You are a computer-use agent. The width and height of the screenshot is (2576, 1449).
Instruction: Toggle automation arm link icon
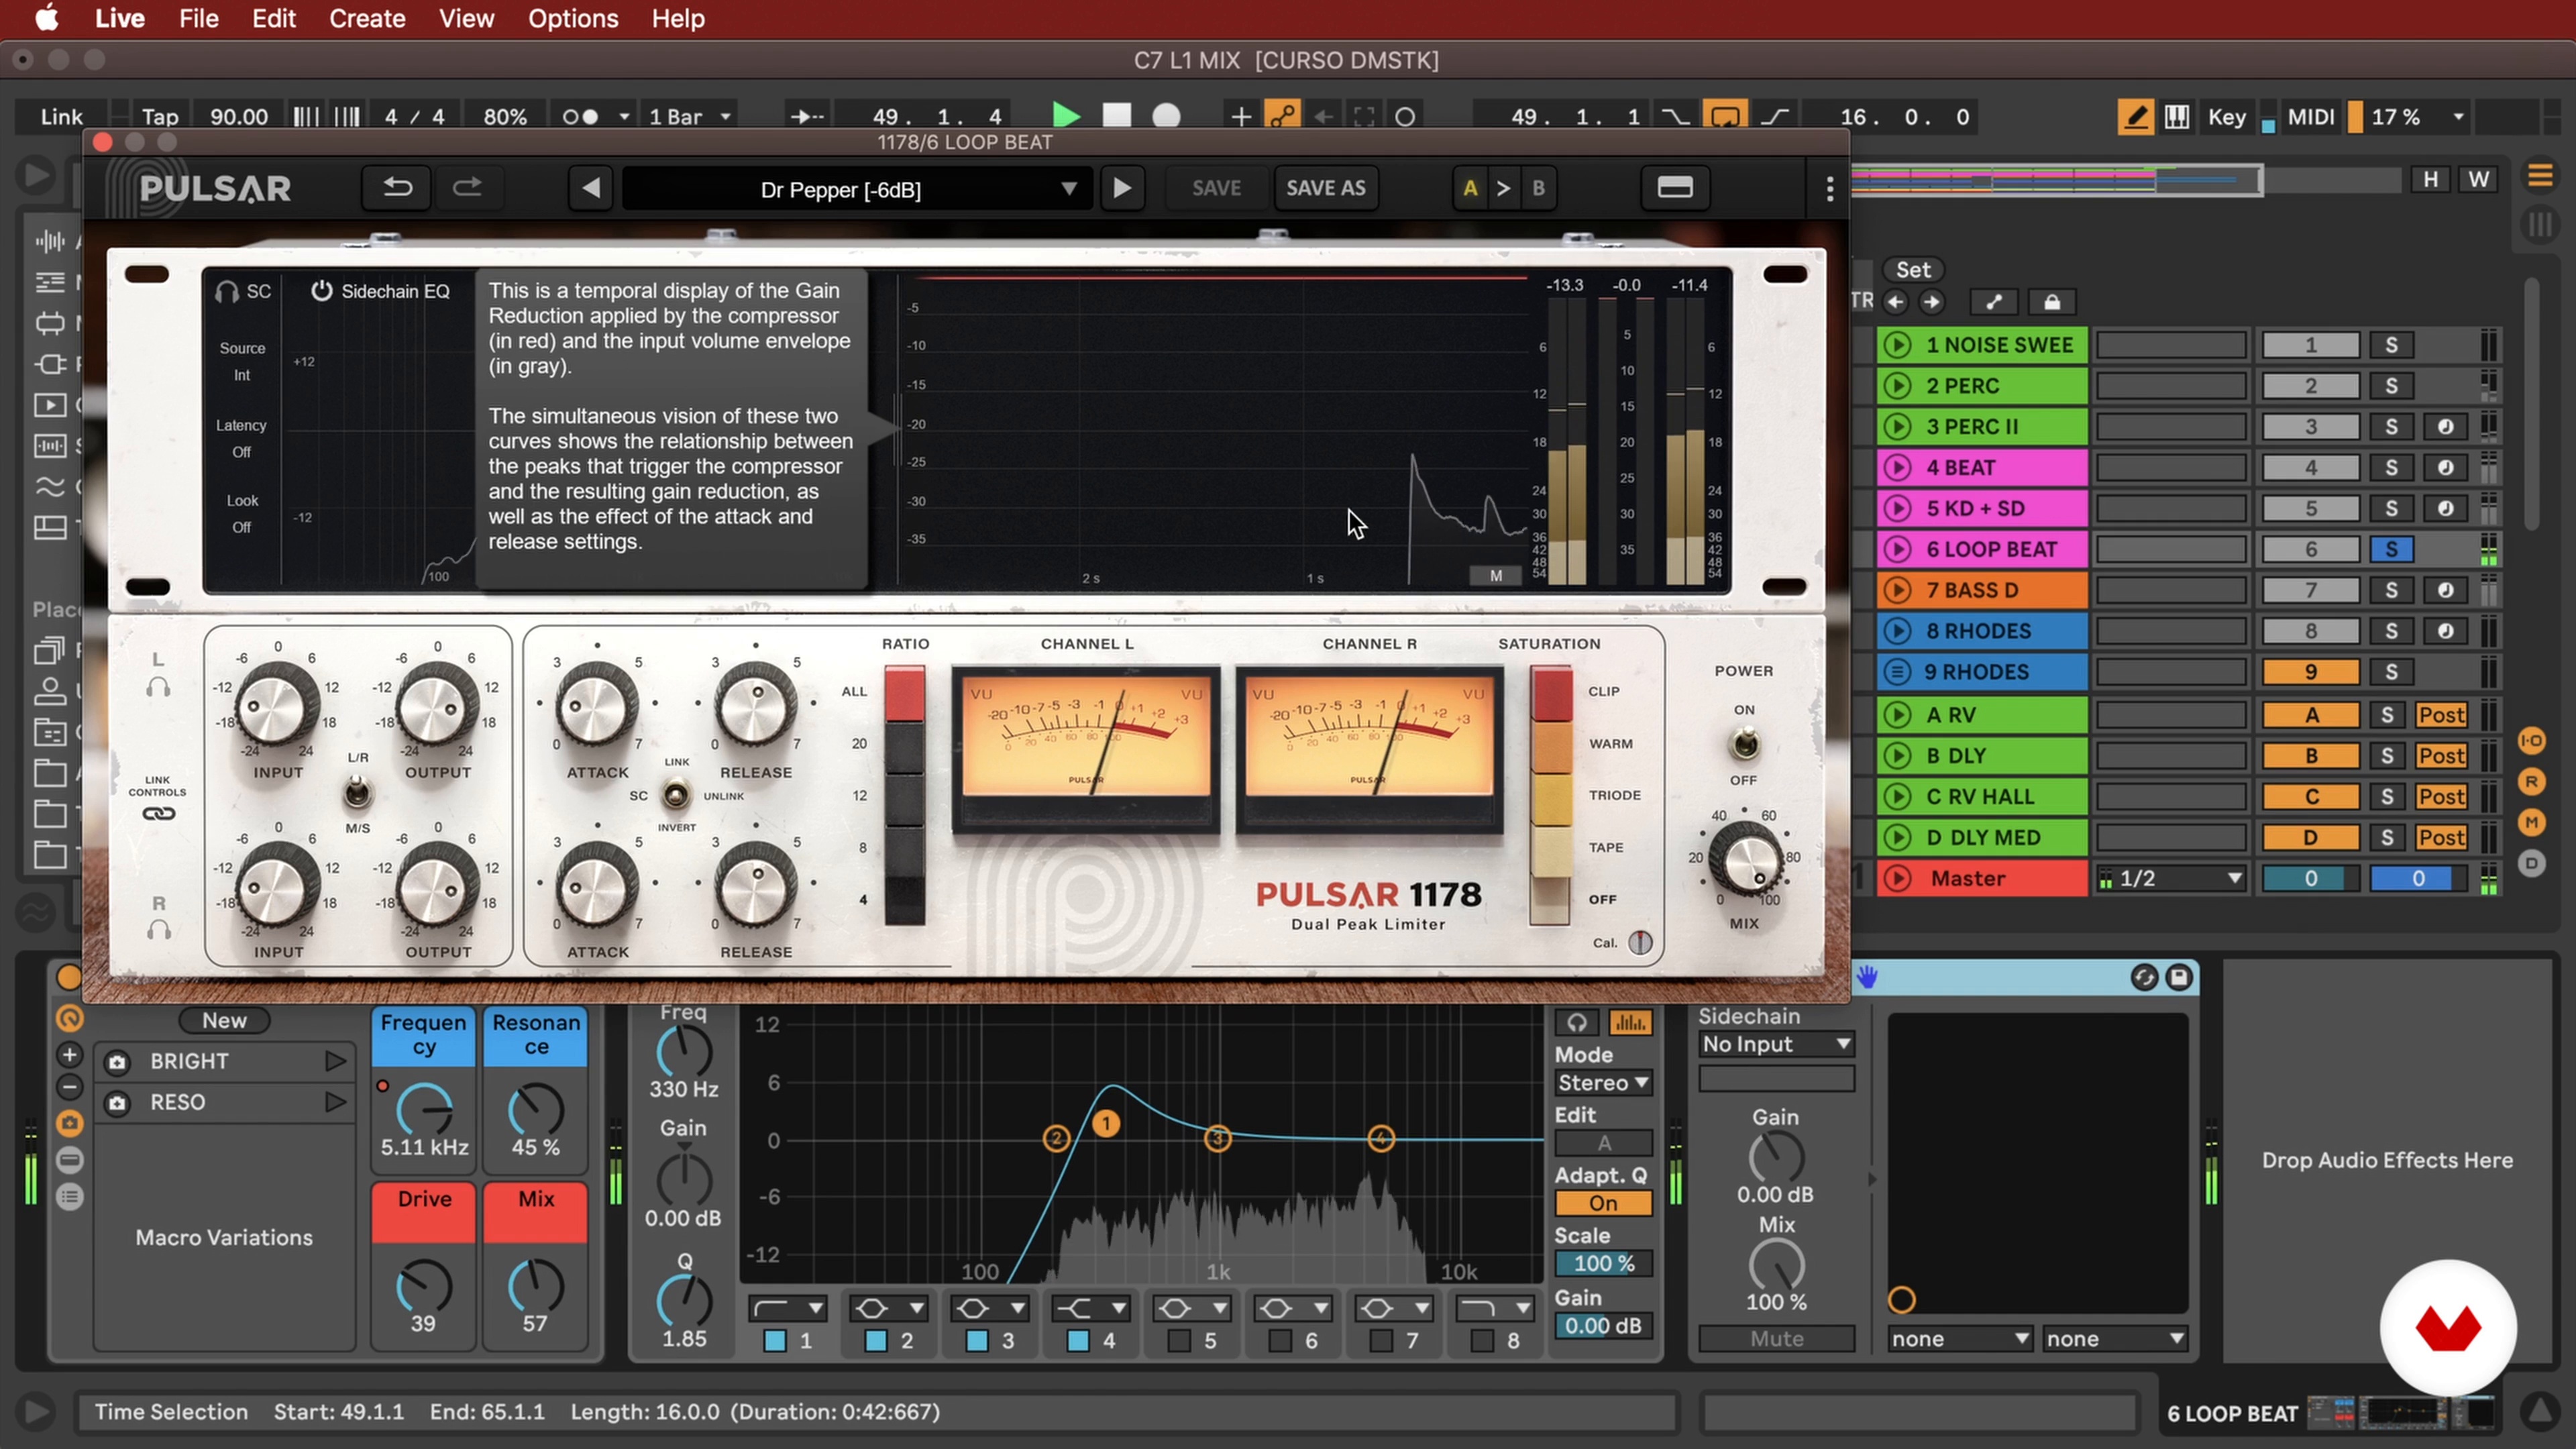(x=1283, y=117)
